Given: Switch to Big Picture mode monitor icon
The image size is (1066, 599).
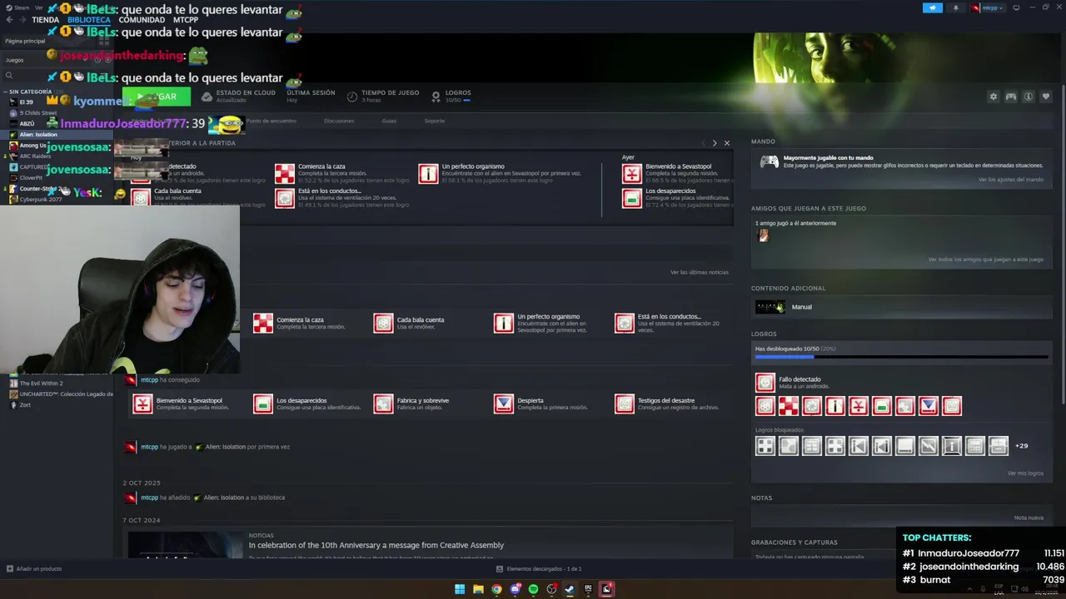Looking at the screenshot, I should 1016,7.
